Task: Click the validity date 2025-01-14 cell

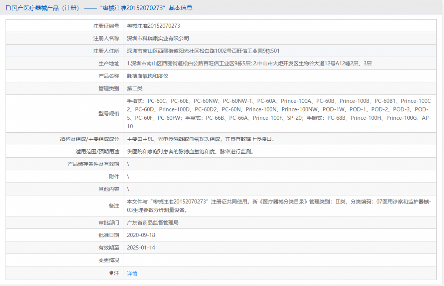Action: pyautogui.click(x=141, y=248)
